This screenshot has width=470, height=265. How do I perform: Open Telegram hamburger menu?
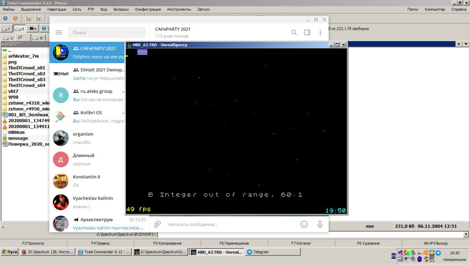point(59,32)
